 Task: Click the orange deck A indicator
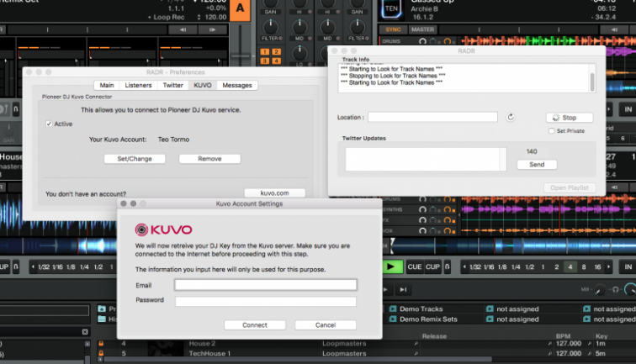tap(240, 10)
